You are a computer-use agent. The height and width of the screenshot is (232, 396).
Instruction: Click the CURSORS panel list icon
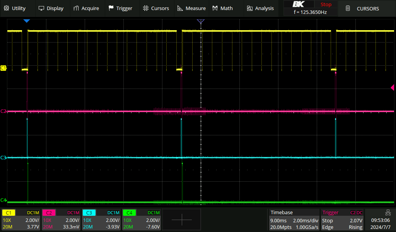(x=348, y=9)
